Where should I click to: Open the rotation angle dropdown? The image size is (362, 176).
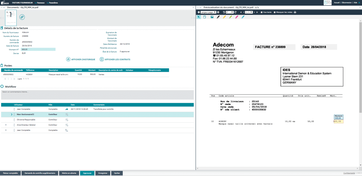(229, 12)
